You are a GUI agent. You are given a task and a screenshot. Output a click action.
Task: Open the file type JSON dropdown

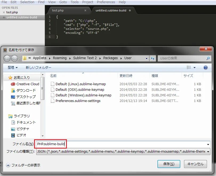pyautogui.click(x=123, y=152)
